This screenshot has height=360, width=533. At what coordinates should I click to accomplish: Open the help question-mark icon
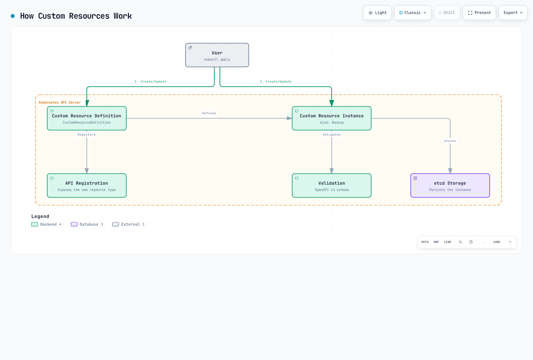tap(471, 242)
